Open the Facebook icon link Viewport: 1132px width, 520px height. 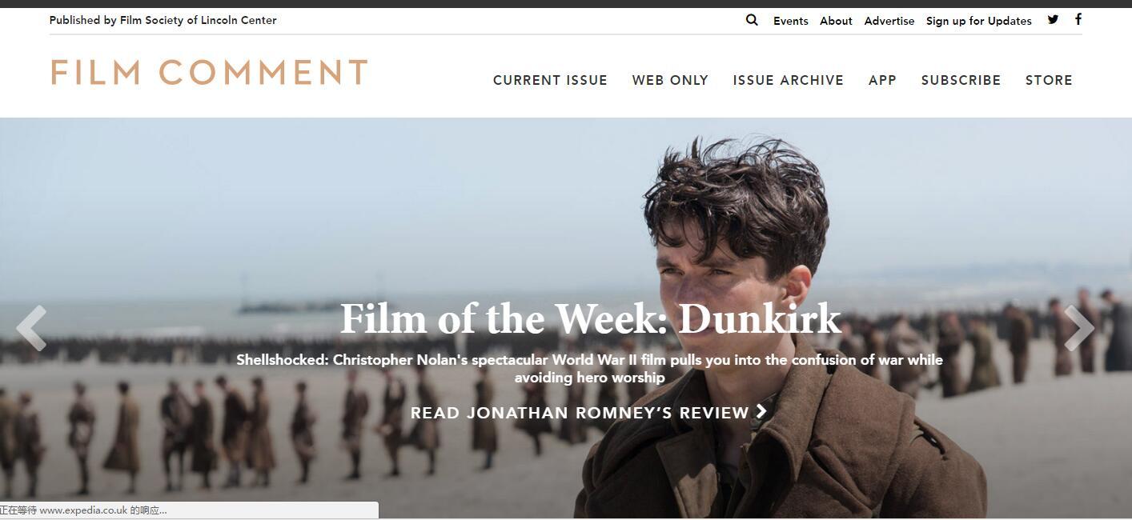tap(1078, 19)
